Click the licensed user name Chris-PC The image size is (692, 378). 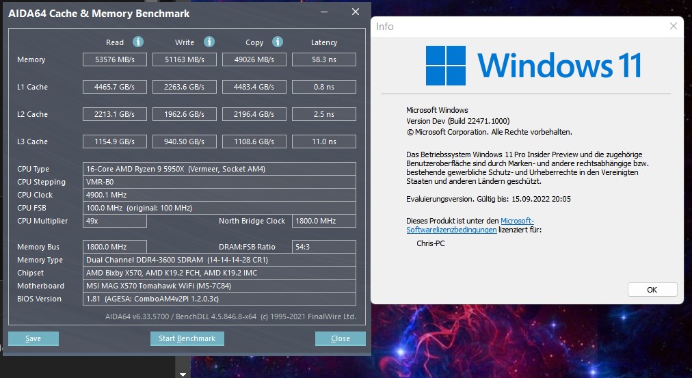click(x=431, y=243)
